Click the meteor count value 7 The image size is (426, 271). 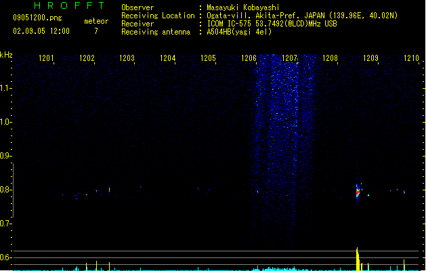click(96, 31)
